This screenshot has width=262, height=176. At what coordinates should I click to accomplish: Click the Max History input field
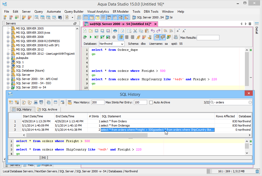(98, 102)
